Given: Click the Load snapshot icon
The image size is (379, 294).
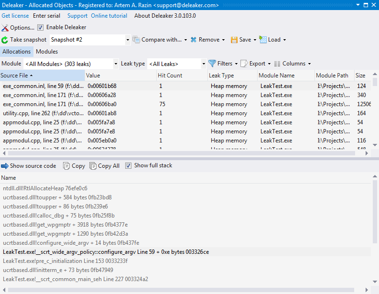Looking at the screenshot, I should pyautogui.click(x=263, y=40).
